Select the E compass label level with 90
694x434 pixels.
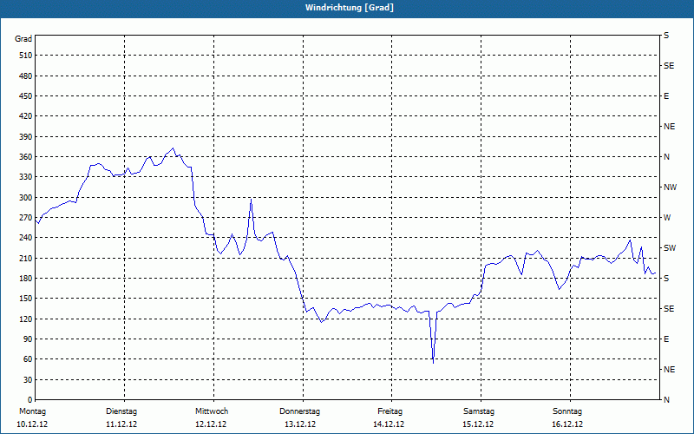pos(666,339)
